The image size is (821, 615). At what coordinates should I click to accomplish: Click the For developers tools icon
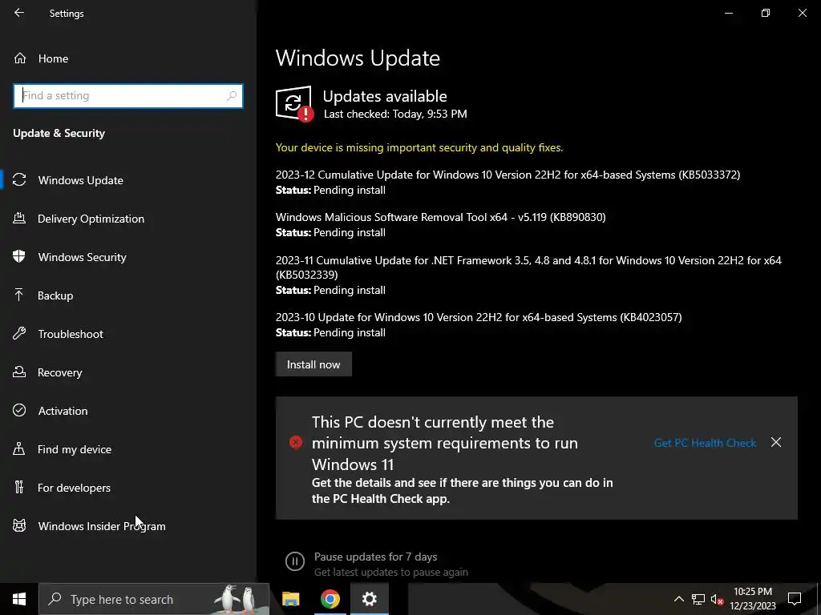19,488
